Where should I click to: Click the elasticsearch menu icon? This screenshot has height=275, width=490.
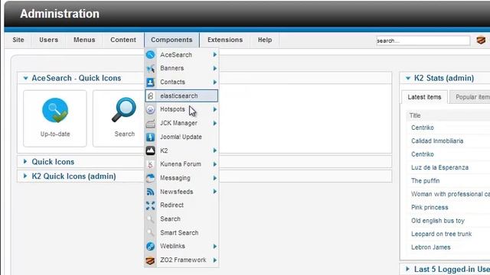click(150, 95)
